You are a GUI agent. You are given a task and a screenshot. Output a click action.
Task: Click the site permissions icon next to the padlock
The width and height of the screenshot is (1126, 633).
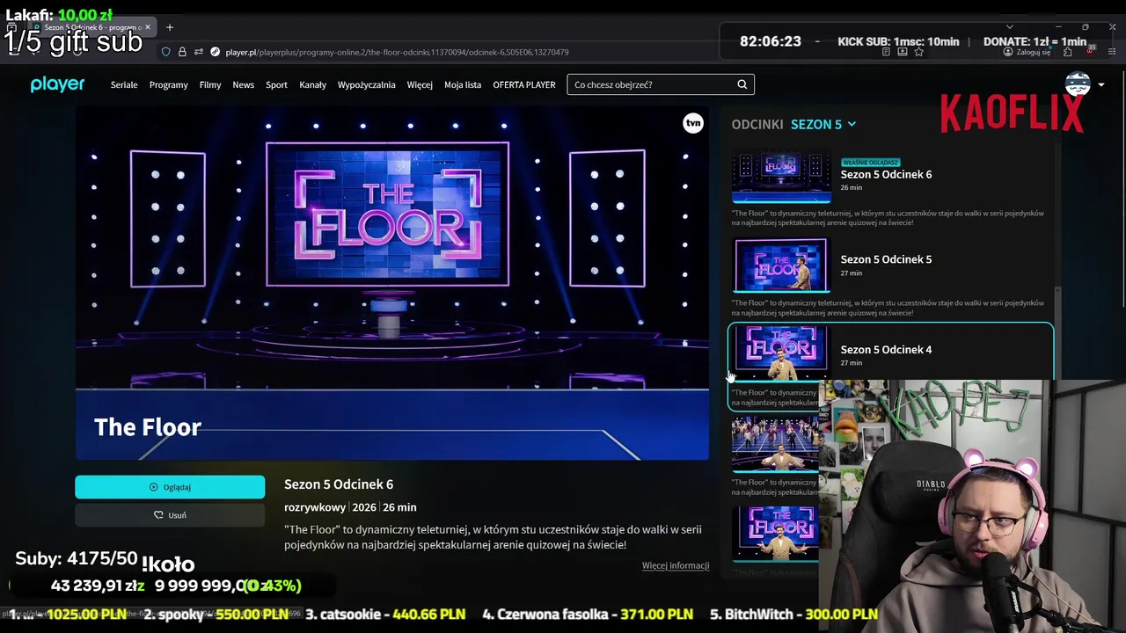[199, 52]
